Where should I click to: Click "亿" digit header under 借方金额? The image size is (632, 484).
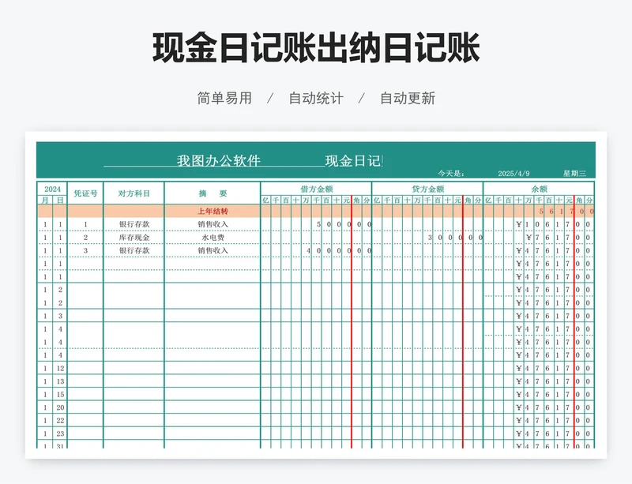[265, 200]
